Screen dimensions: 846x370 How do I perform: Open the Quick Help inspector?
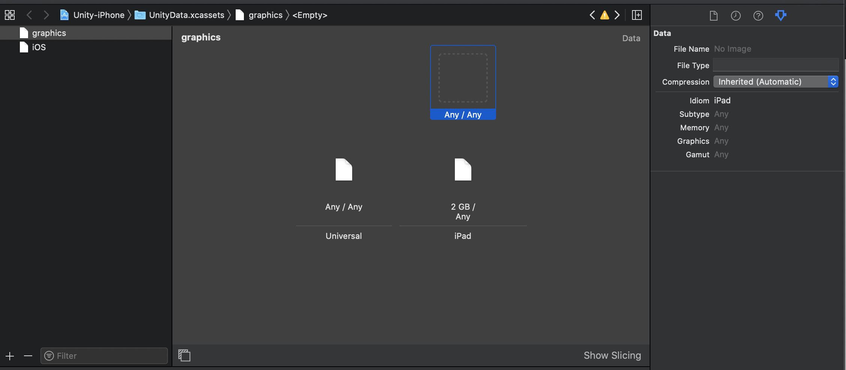coord(758,15)
